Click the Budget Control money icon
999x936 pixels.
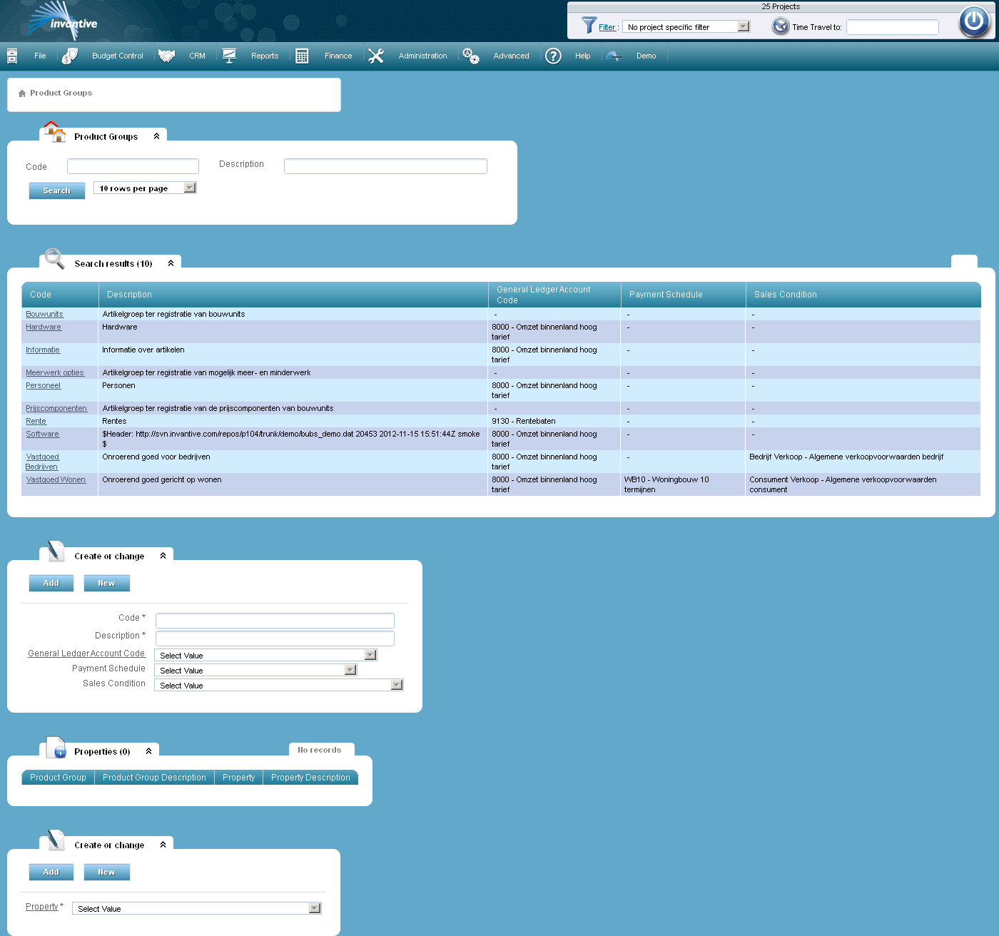[70, 56]
